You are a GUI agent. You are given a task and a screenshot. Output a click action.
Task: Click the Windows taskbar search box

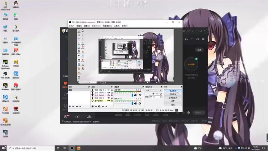tap(31, 148)
